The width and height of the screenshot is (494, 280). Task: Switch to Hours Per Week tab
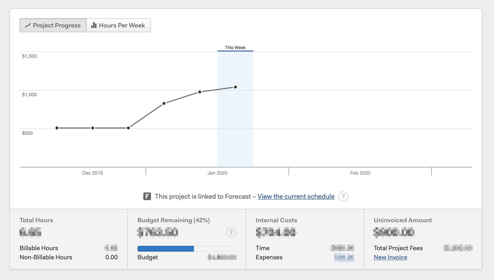(118, 25)
